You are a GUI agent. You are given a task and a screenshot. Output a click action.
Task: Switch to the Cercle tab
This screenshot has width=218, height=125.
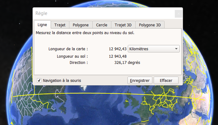coord(102,25)
